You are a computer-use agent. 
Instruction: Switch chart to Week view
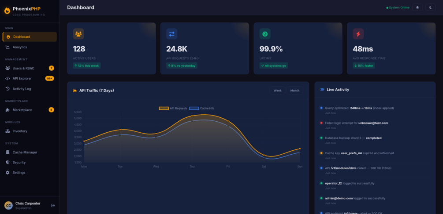(x=277, y=91)
